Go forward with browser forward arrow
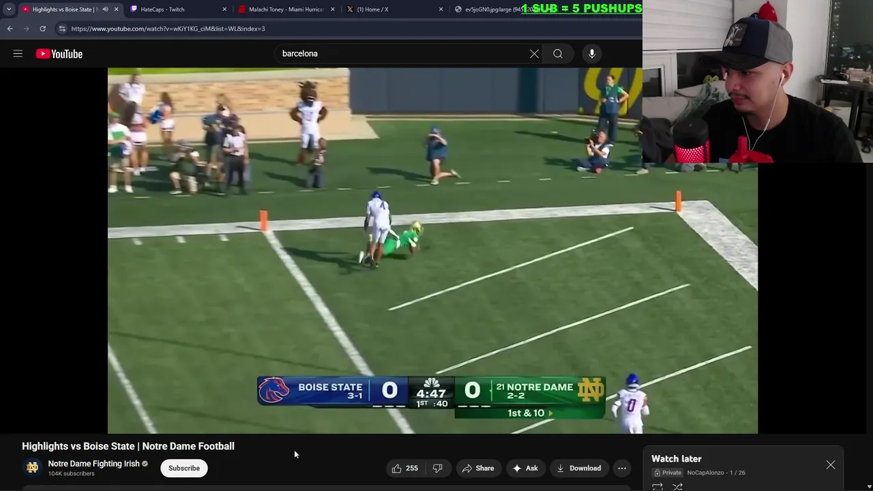Image resolution: width=873 pixels, height=491 pixels. coord(26,29)
